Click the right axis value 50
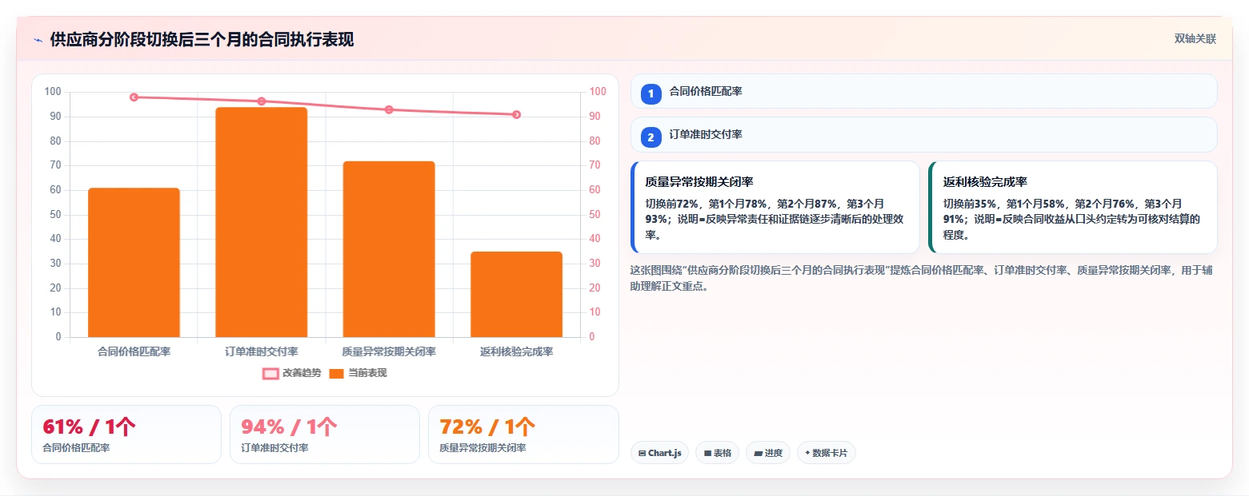 (x=594, y=214)
